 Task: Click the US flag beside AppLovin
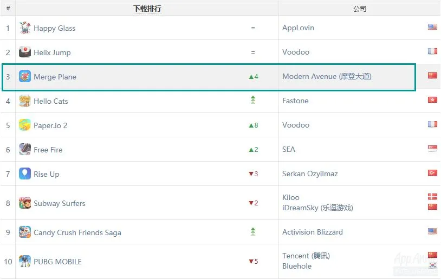tap(432, 27)
